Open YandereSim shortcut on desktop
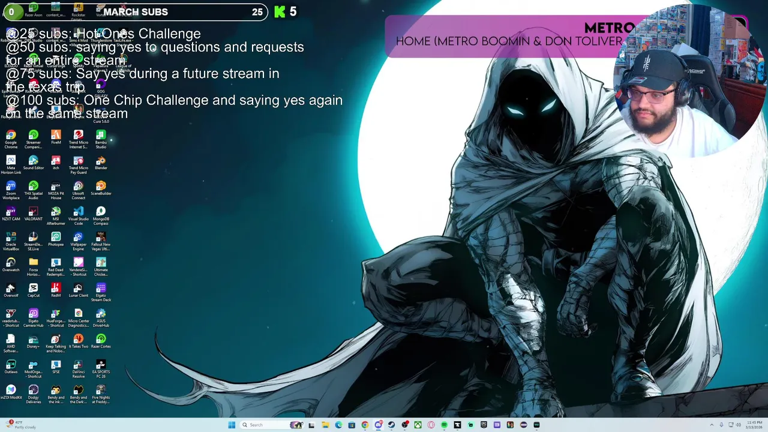 coord(78,267)
